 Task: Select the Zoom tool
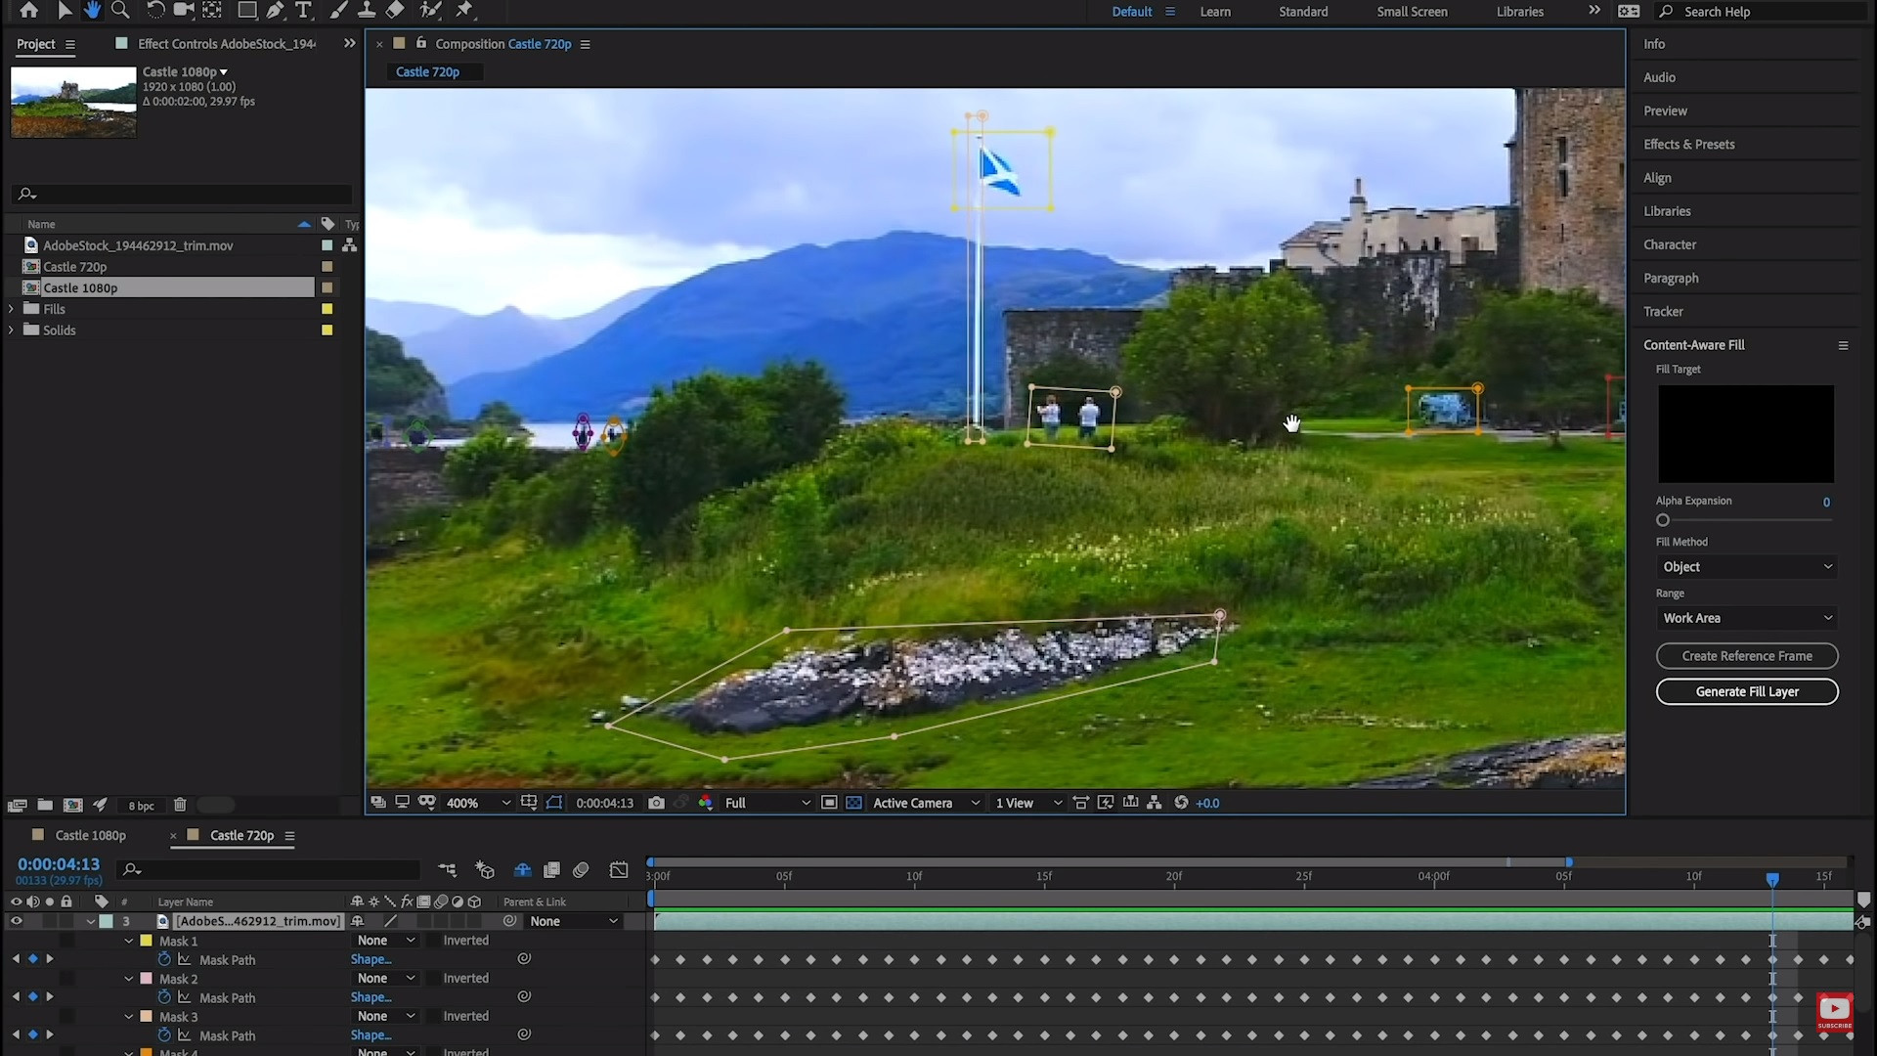(x=120, y=11)
